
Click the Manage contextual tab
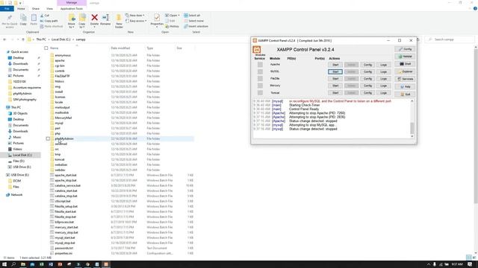point(72,3)
